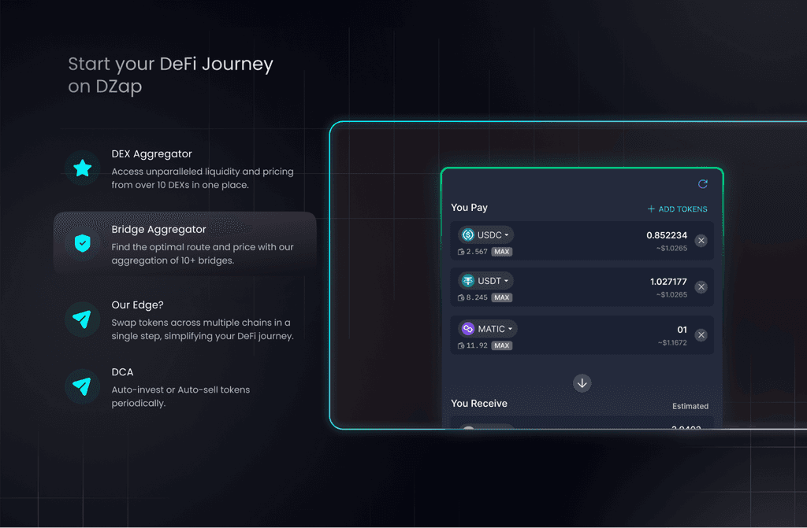The width and height of the screenshot is (807, 528).
Task: Click text about aggregation of 10+ bridges
Action: (x=203, y=253)
